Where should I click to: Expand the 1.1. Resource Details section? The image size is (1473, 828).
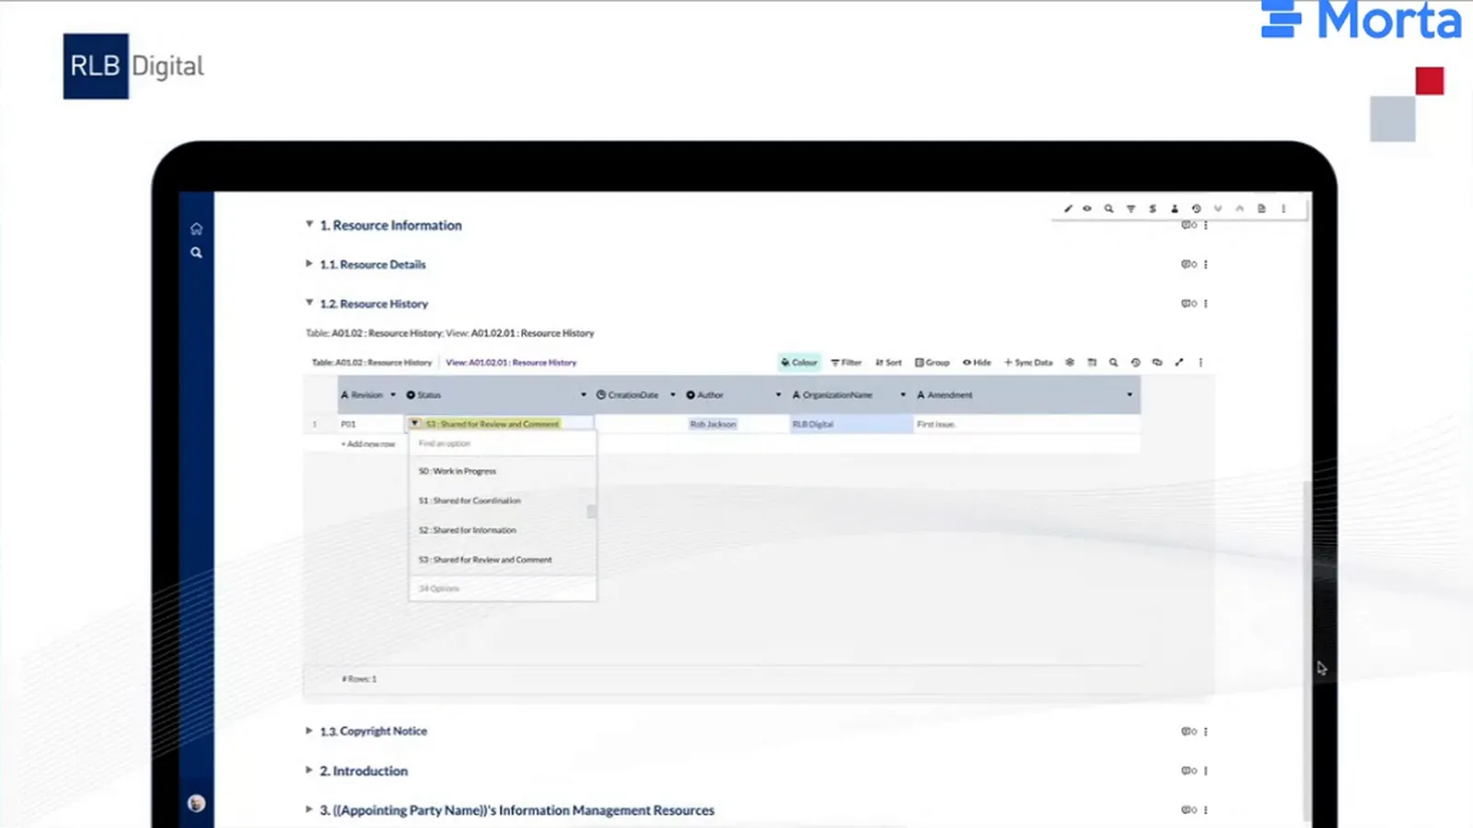(x=309, y=264)
